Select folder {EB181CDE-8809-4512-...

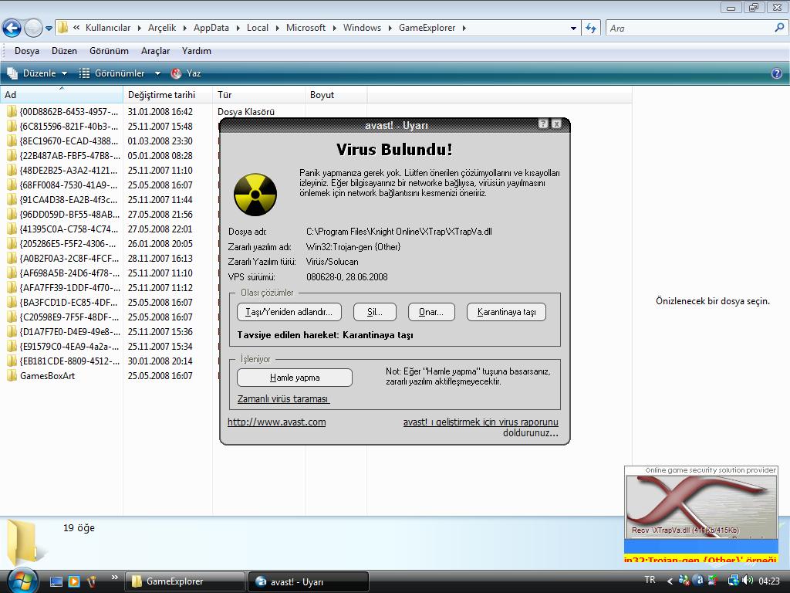point(63,361)
